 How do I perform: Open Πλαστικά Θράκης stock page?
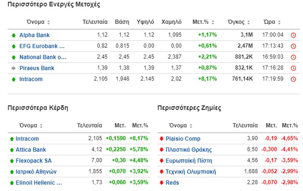[x=189, y=150]
